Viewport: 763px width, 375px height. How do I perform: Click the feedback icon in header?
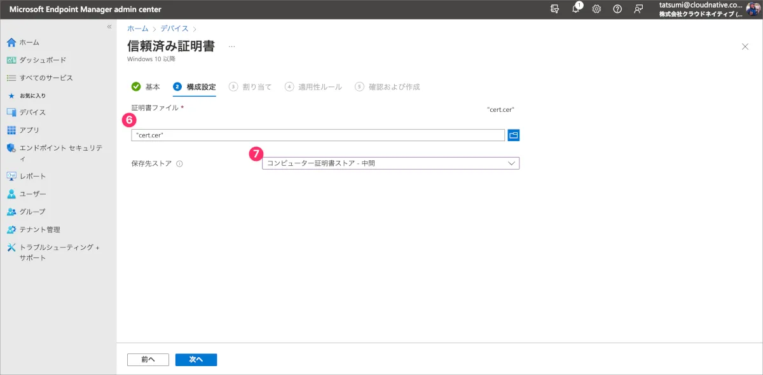click(638, 9)
